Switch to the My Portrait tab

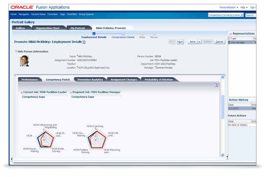pyautogui.click(x=78, y=28)
